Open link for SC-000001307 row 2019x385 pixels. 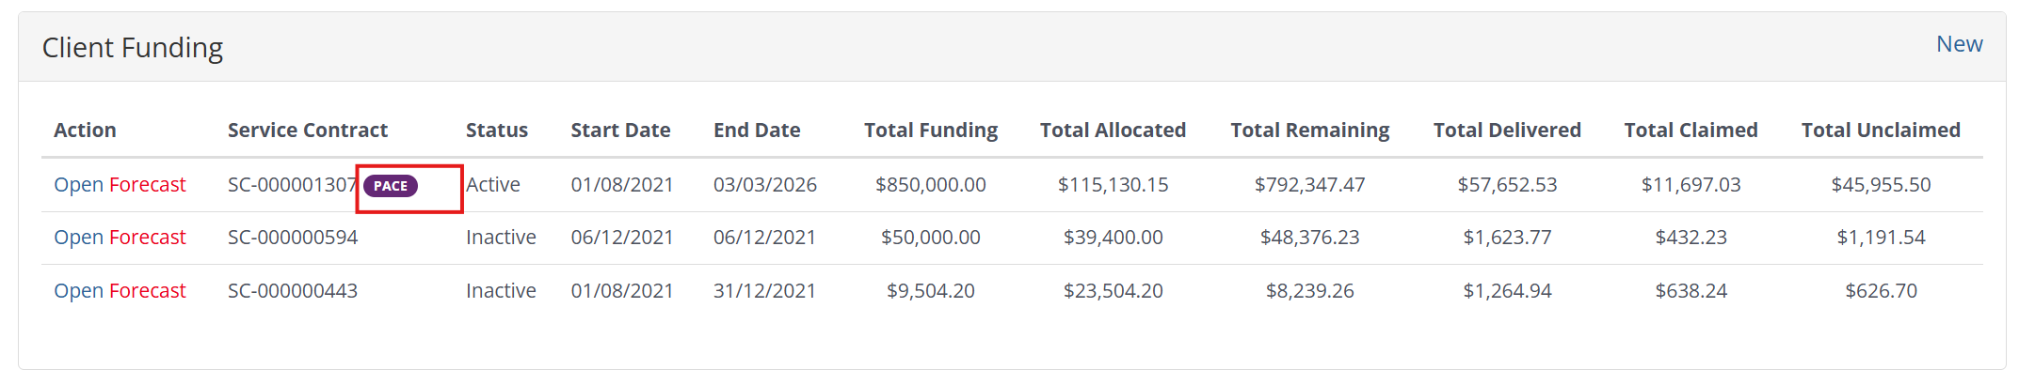coord(78,185)
